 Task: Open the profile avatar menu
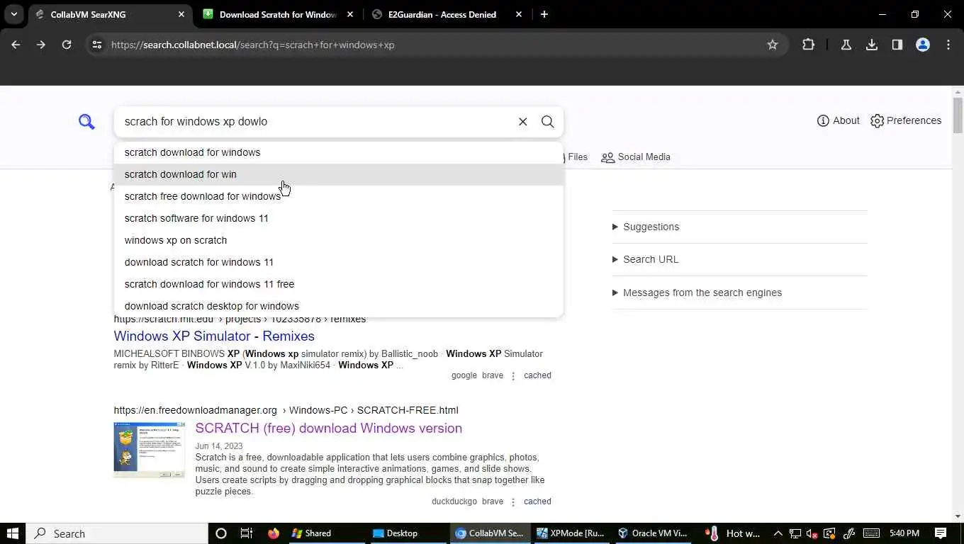[x=923, y=45]
